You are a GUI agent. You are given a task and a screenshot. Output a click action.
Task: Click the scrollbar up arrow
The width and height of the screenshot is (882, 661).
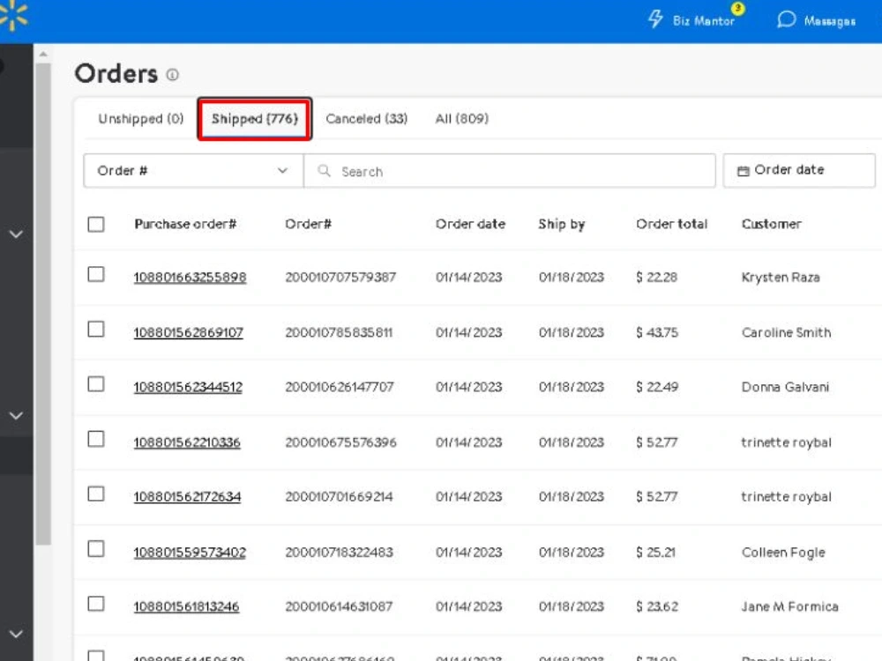(x=43, y=55)
